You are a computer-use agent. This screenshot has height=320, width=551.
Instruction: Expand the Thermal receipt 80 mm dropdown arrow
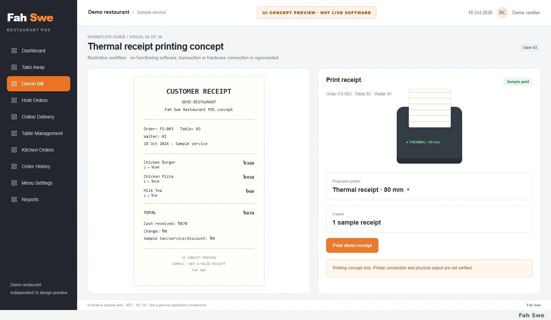(x=408, y=190)
